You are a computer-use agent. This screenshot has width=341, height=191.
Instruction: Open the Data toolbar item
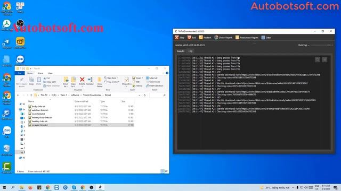[x=266, y=38]
